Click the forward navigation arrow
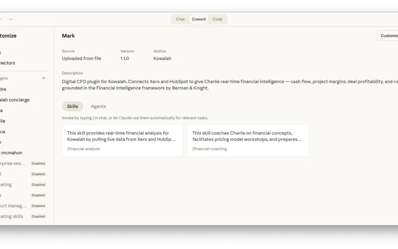 click(x=10, y=19)
